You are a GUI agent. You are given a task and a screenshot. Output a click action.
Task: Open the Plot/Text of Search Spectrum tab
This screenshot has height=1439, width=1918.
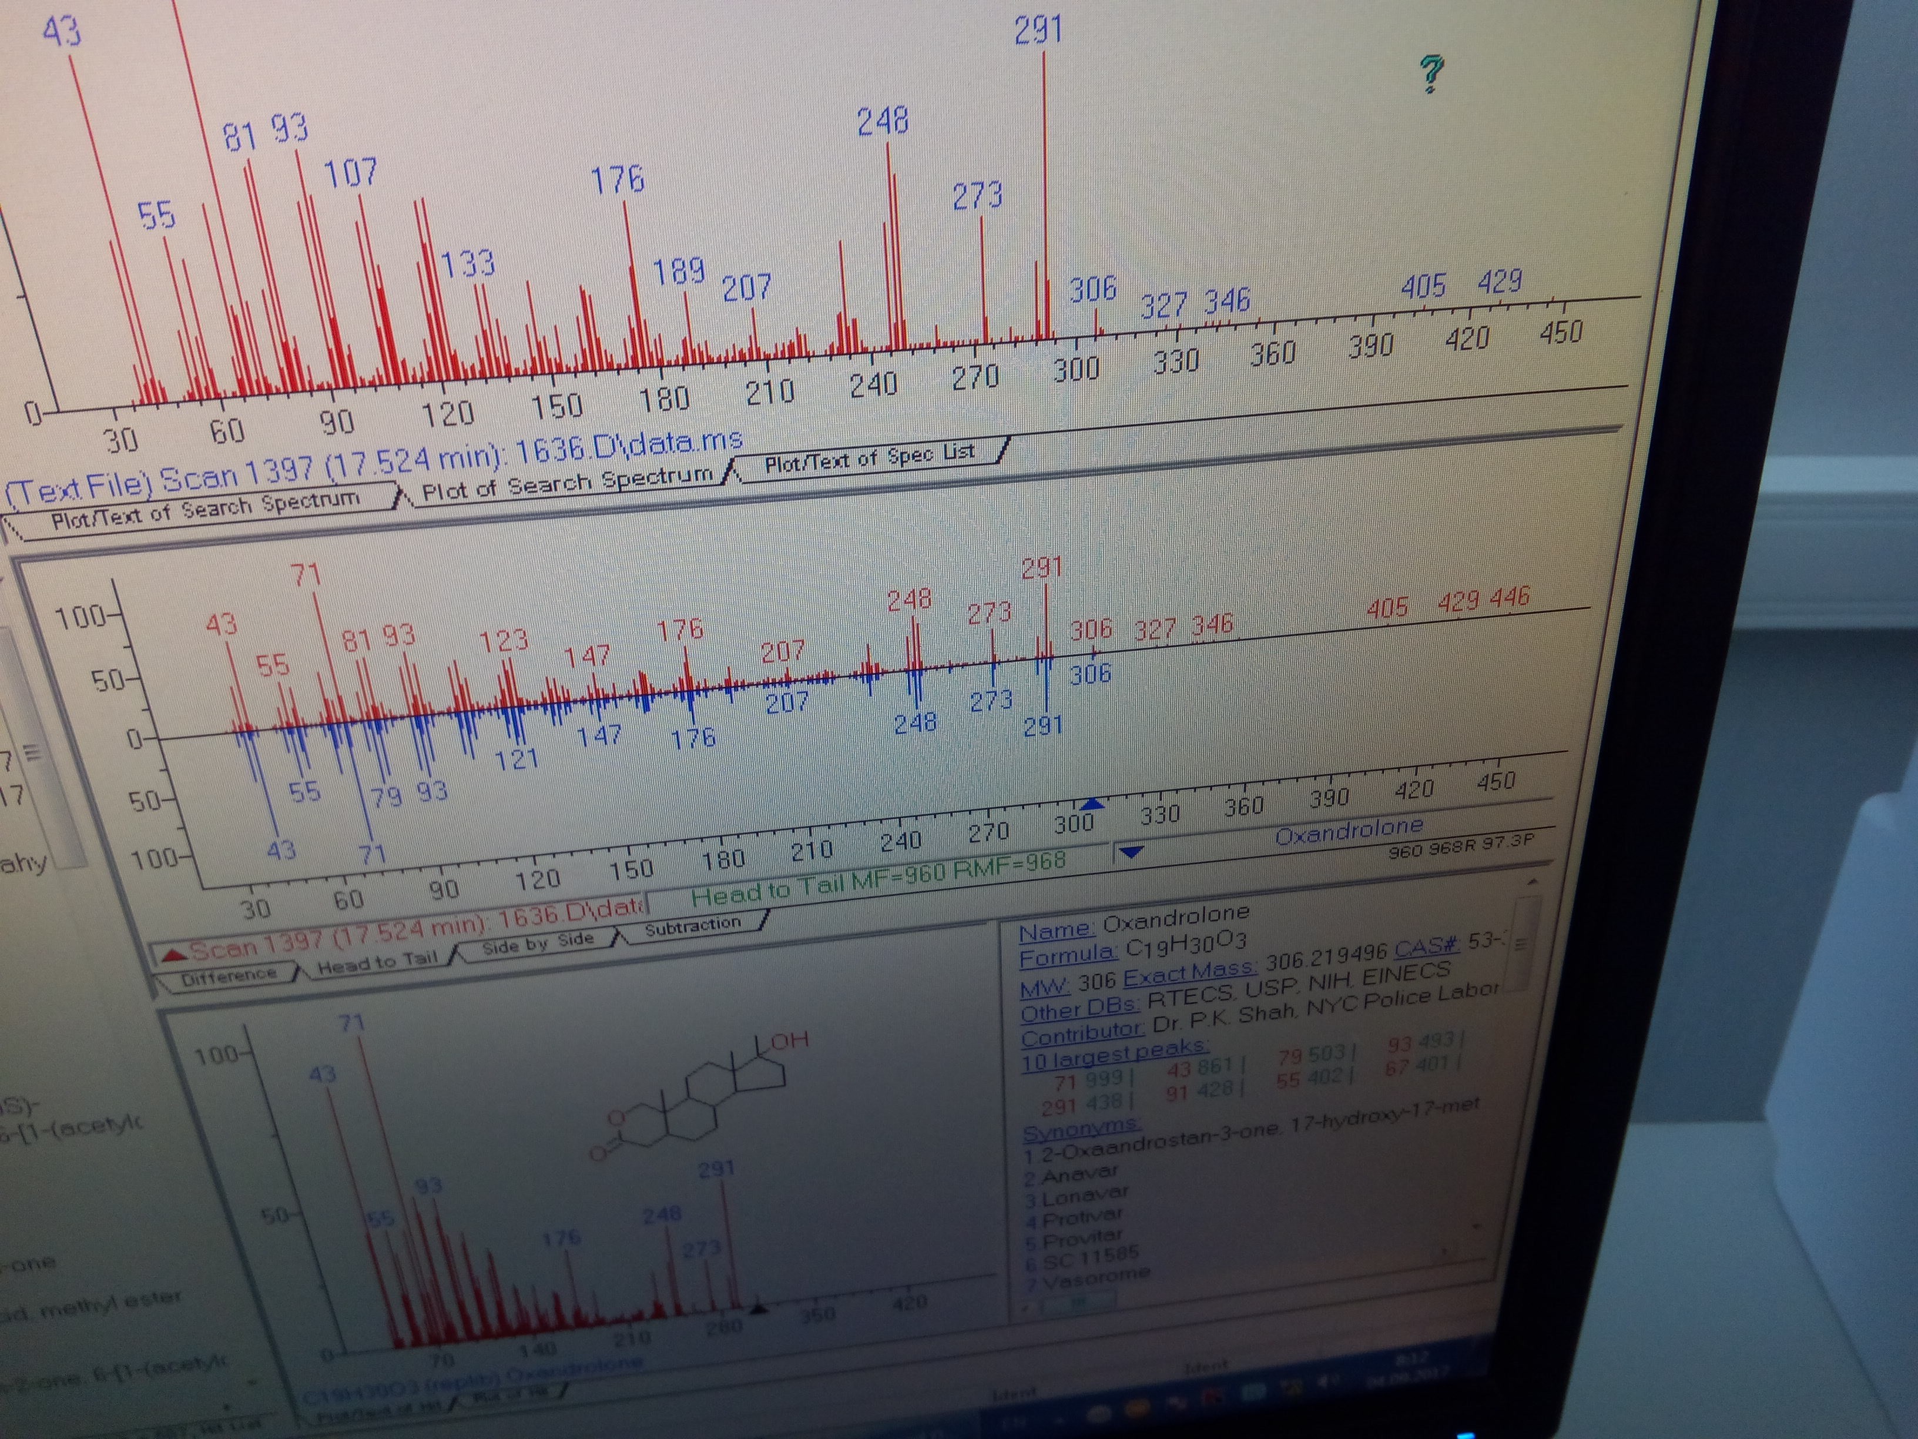204,512
